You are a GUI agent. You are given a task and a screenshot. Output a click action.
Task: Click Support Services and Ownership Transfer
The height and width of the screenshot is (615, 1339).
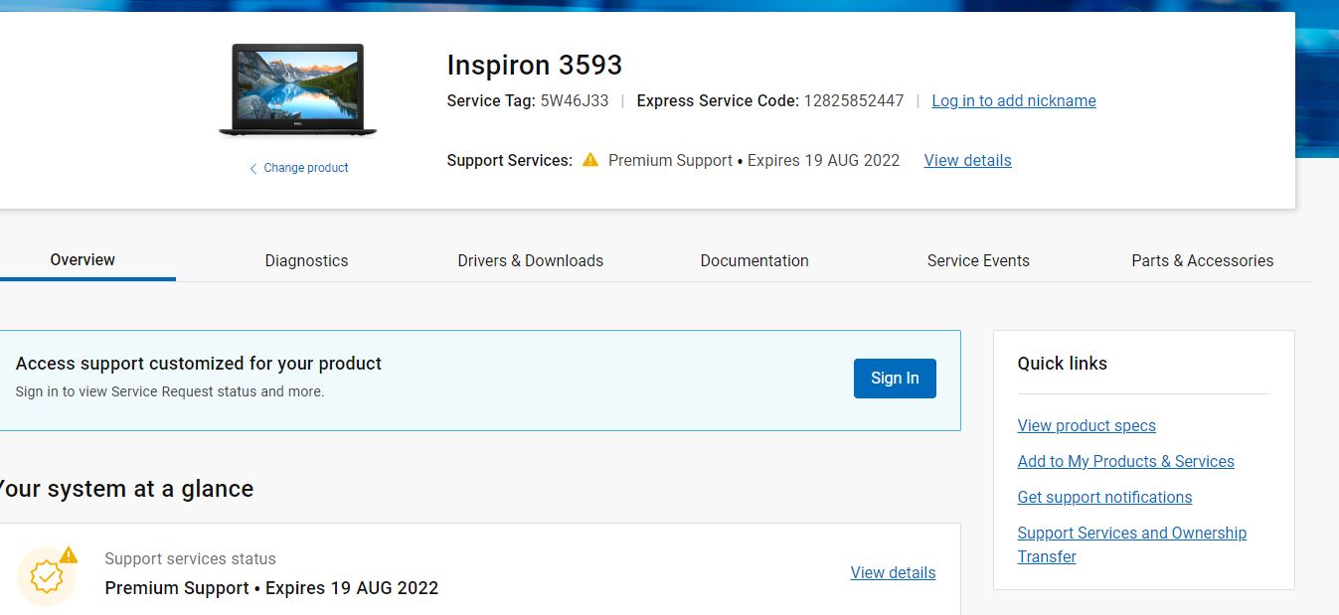(x=1131, y=544)
